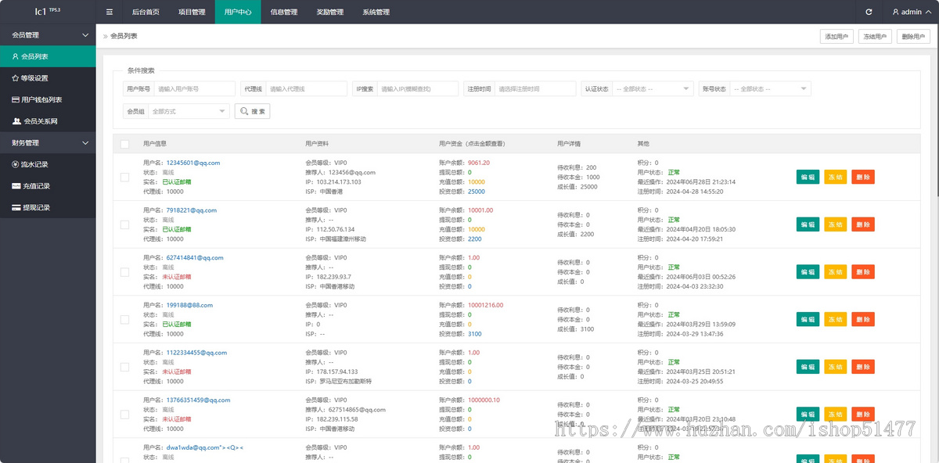Open the 账号状态 dropdown
The height and width of the screenshot is (463, 939).
point(771,89)
